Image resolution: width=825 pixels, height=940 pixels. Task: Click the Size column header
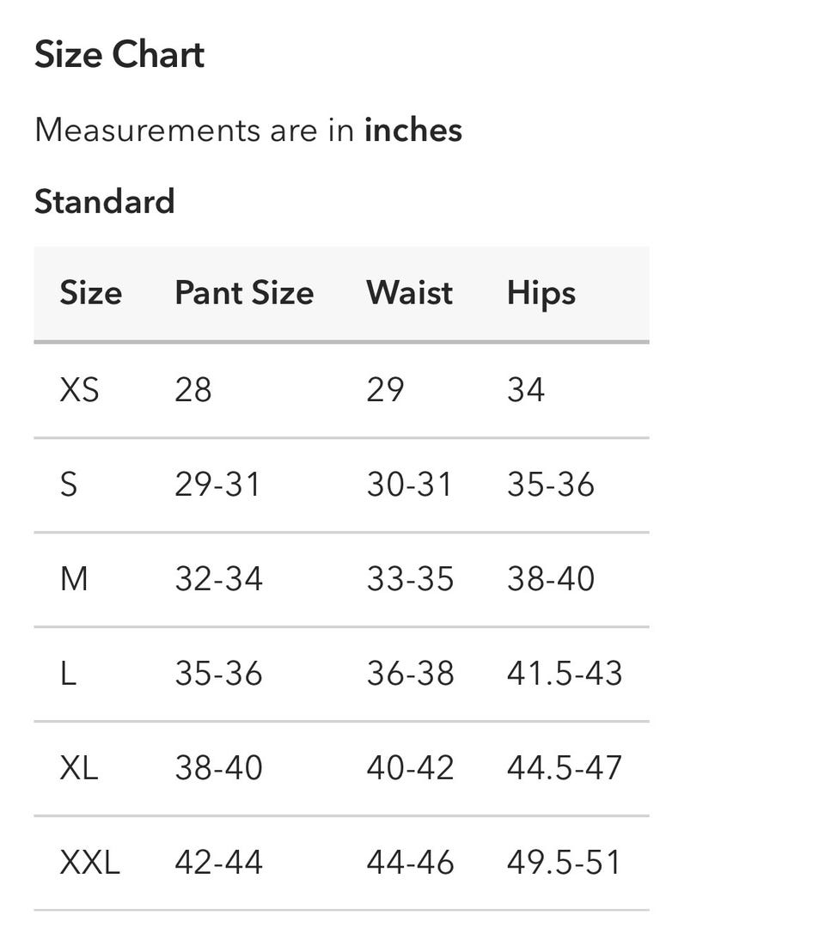(x=90, y=293)
